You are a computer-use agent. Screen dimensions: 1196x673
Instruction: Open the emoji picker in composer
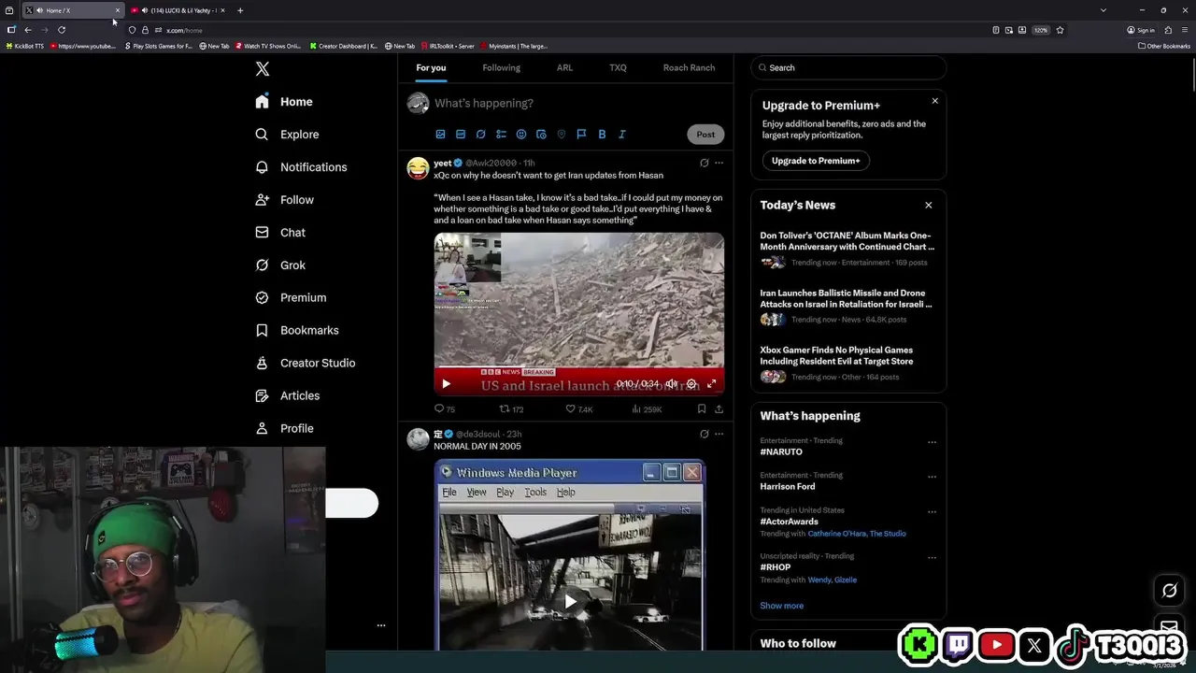pyautogui.click(x=521, y=135)
